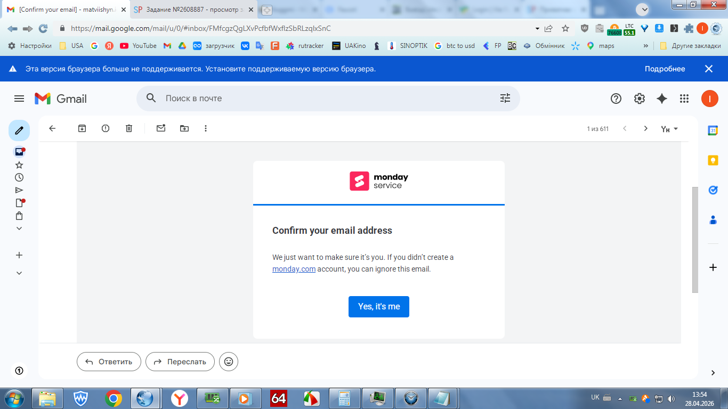Screen dimensions: 728x409
Task: Open Calculator from taskbar
Action: click(344, 398)
